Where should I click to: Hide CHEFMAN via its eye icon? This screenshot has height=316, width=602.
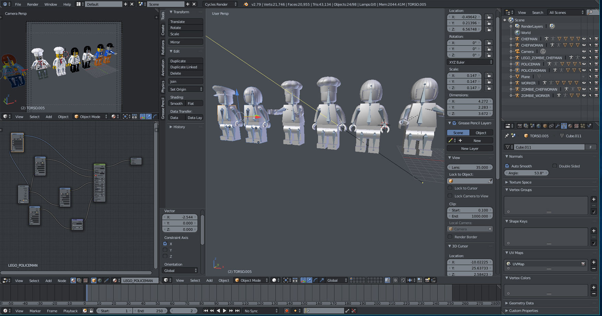(x=584, y=39)
